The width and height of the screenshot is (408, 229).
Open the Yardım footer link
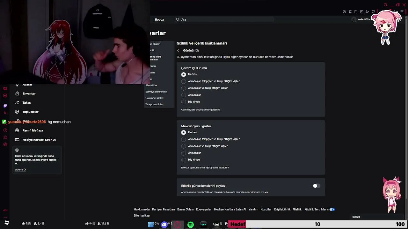(x=253, y=209)
